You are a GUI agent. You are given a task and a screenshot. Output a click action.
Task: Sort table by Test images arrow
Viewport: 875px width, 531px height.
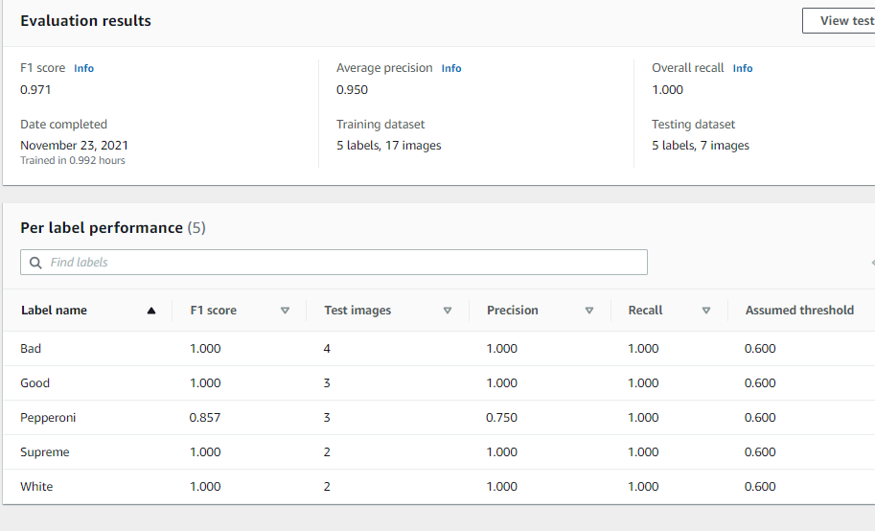(447, 311)
